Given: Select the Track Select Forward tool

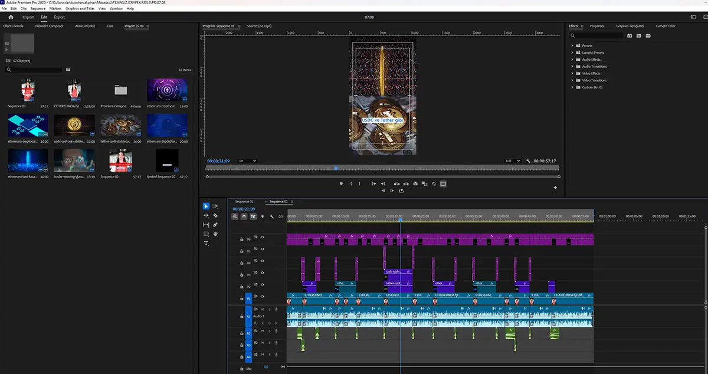Looking at the screenshot, I should point(215,206).
